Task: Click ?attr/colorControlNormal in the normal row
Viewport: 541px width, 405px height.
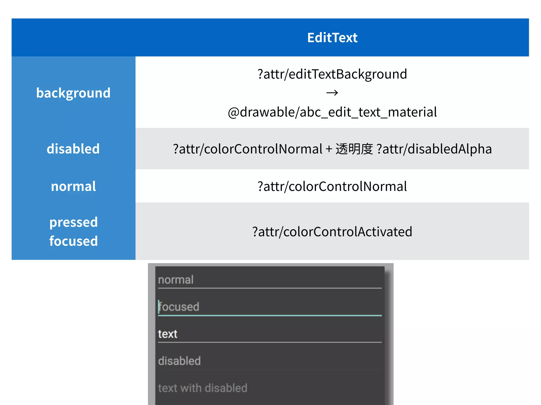Action: (332, 186)
